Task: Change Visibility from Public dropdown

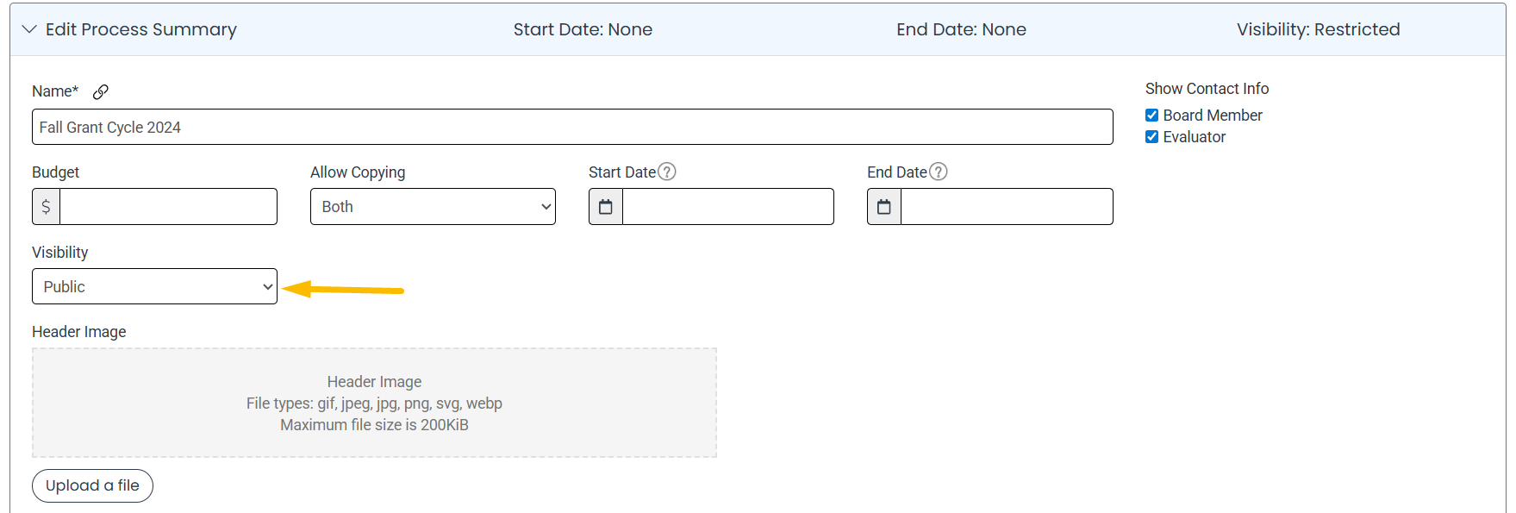Action: (153, 286)
